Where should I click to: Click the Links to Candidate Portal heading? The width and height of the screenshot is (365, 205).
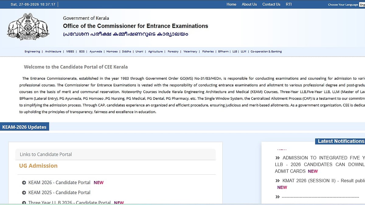(x=46, y=154)
